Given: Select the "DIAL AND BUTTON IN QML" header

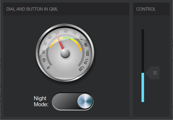Looking at the screenshot, I should click(x=32, y=9).
